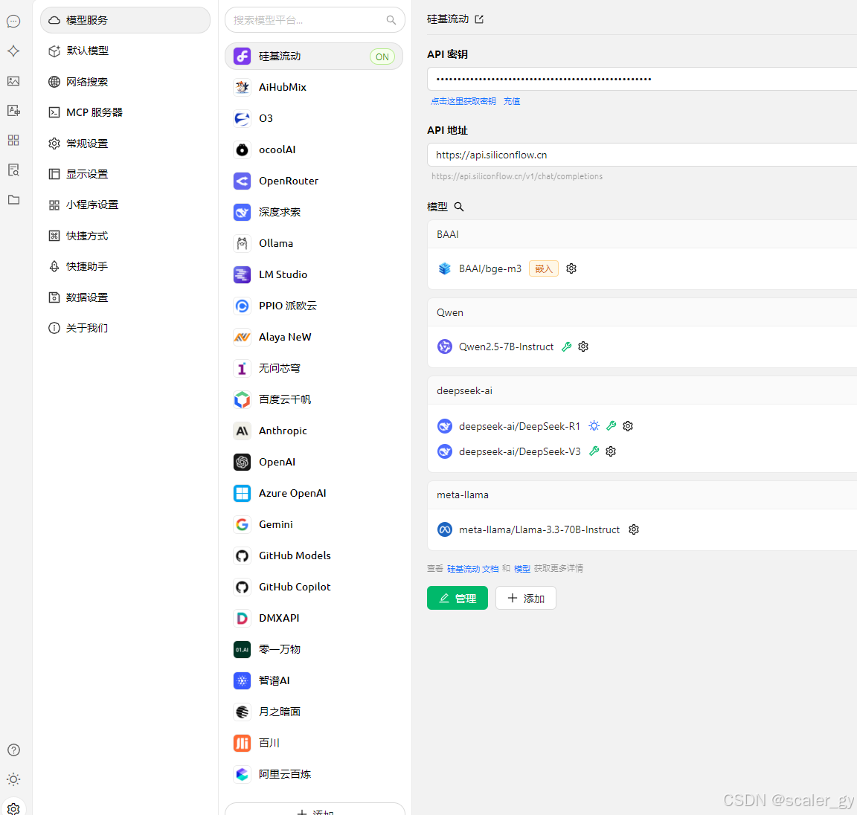The image size is (857, 815).
Task: Select AiHubMix provider
Action: (314, 88)
